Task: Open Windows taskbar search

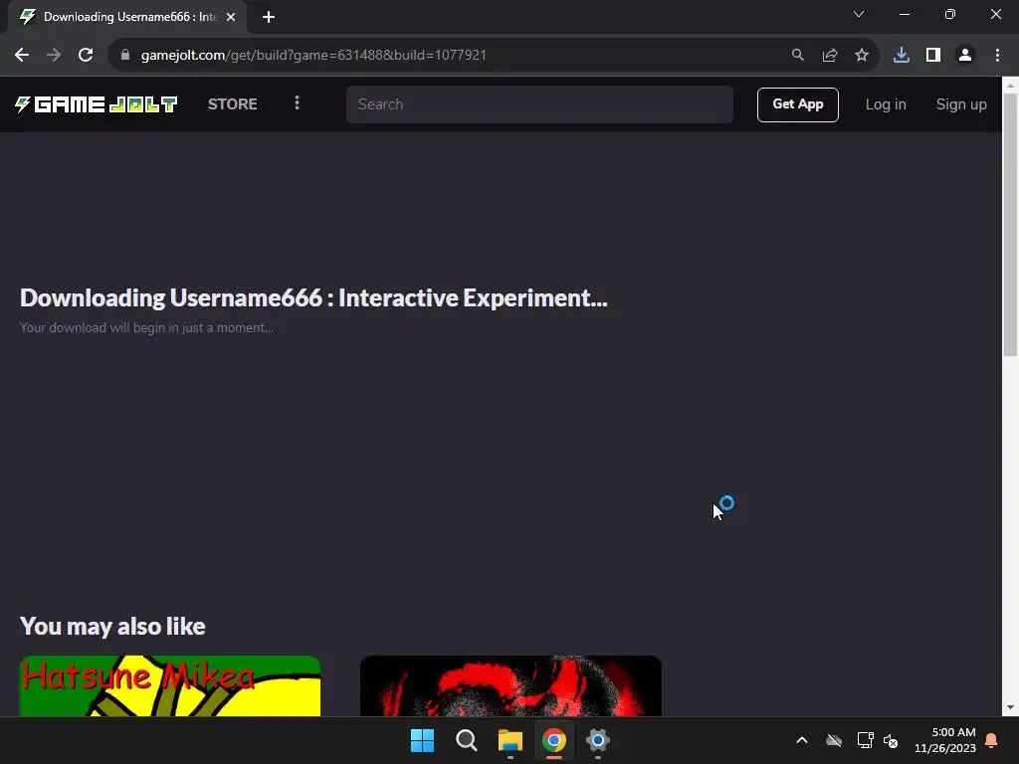Action: tap(466, 740)
